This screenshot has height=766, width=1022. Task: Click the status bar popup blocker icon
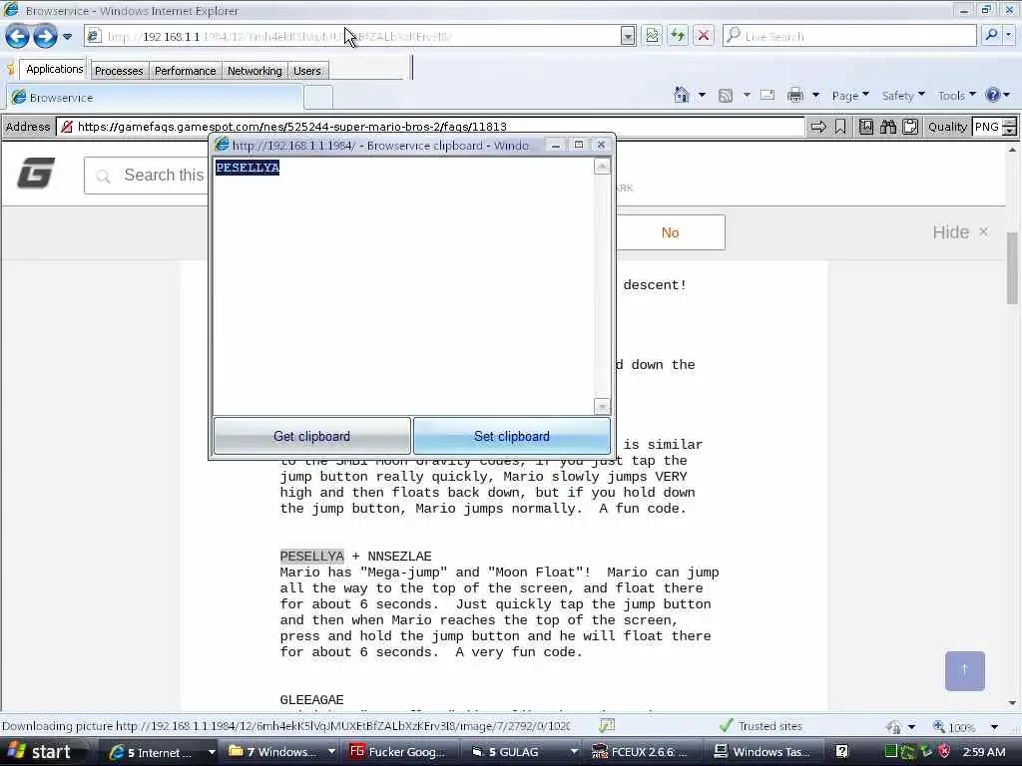click(608, 725)
